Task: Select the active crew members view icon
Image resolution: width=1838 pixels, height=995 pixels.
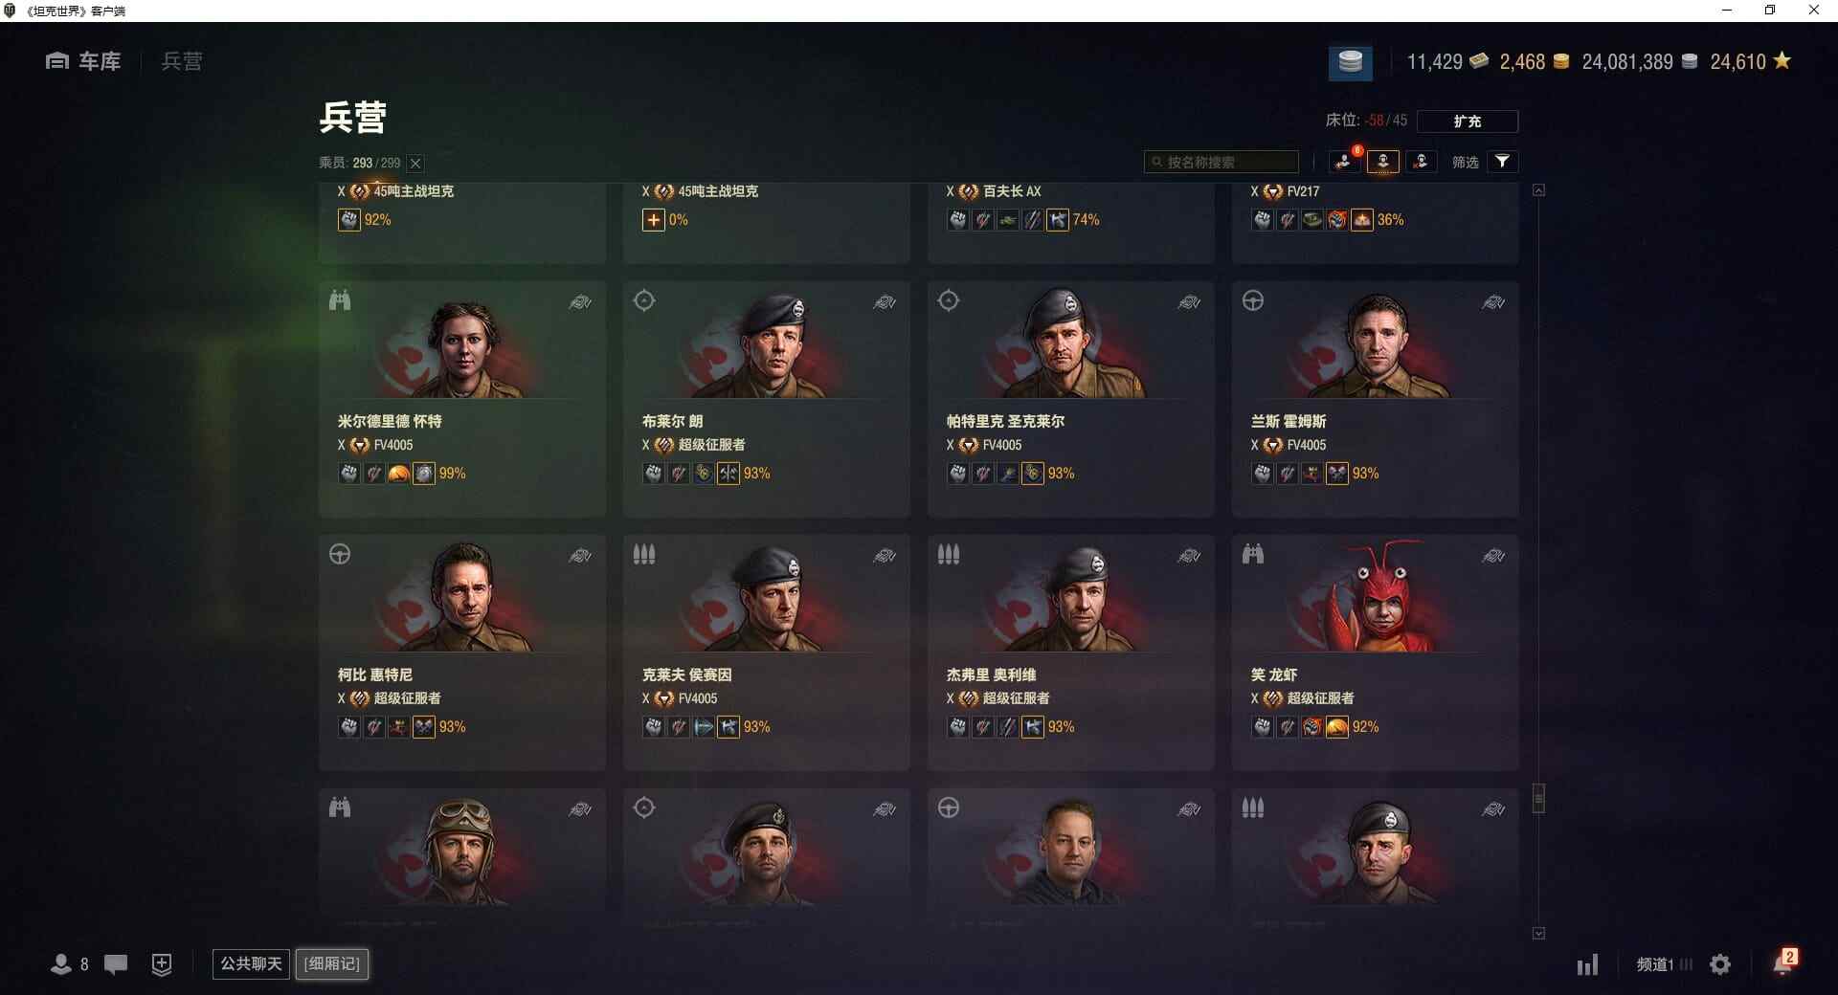Action: tap(1383, 162)
